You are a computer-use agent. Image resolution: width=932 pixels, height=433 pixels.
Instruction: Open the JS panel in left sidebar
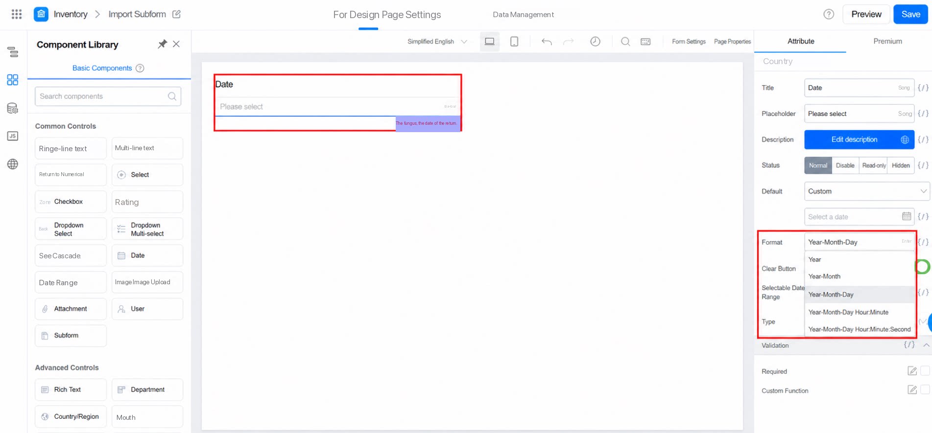click(13, 136)
